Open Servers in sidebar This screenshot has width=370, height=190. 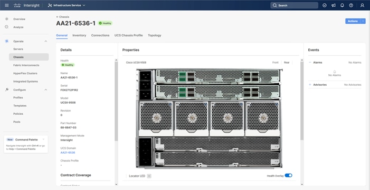click(18, 49)
